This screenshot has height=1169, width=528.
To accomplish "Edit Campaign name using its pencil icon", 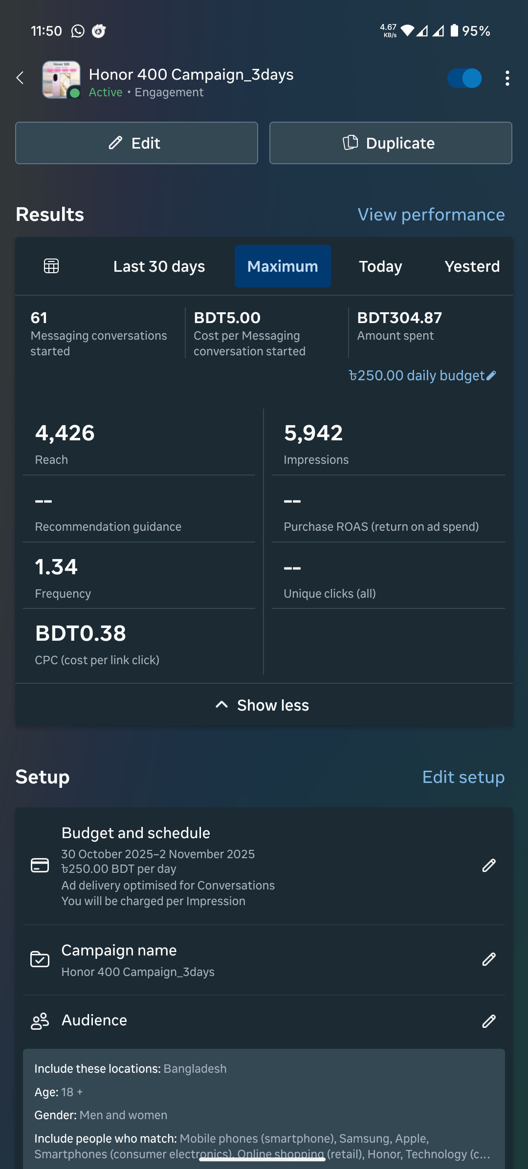I will [488, 959].
